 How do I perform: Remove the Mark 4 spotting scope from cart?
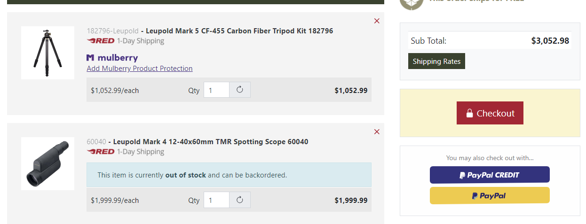[377, 131]
